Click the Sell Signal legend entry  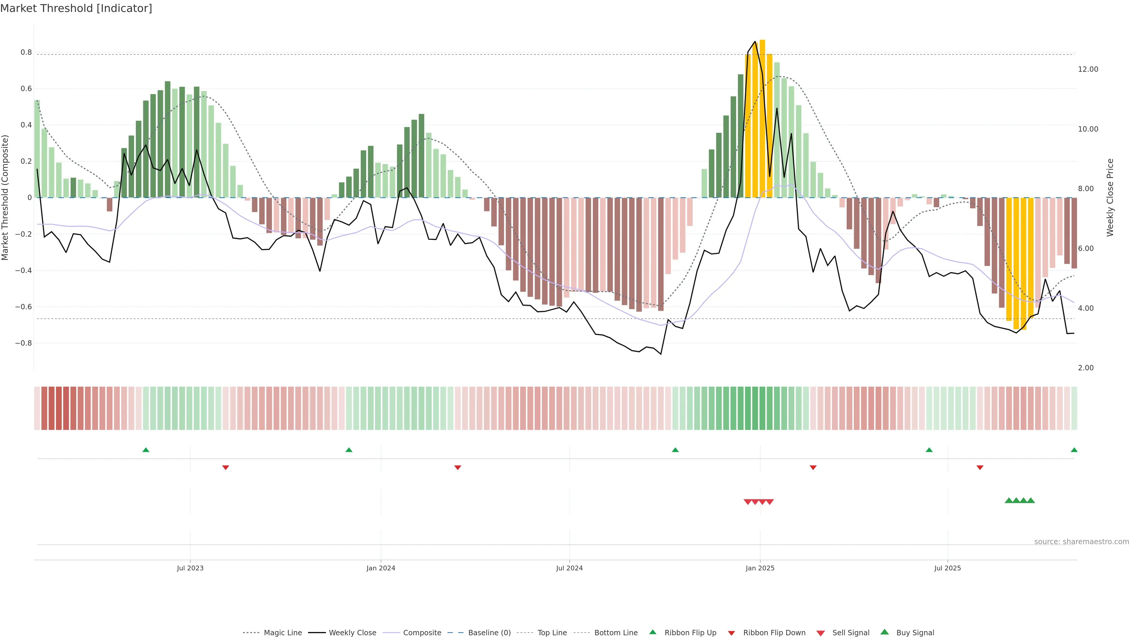tap(851, 633)
